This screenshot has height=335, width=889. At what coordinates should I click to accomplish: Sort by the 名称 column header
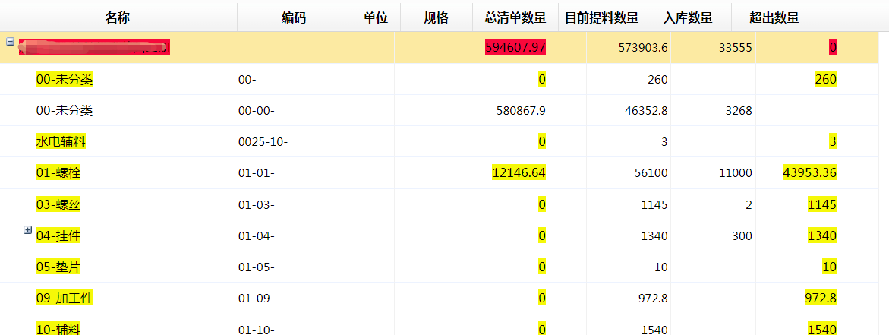118,17
